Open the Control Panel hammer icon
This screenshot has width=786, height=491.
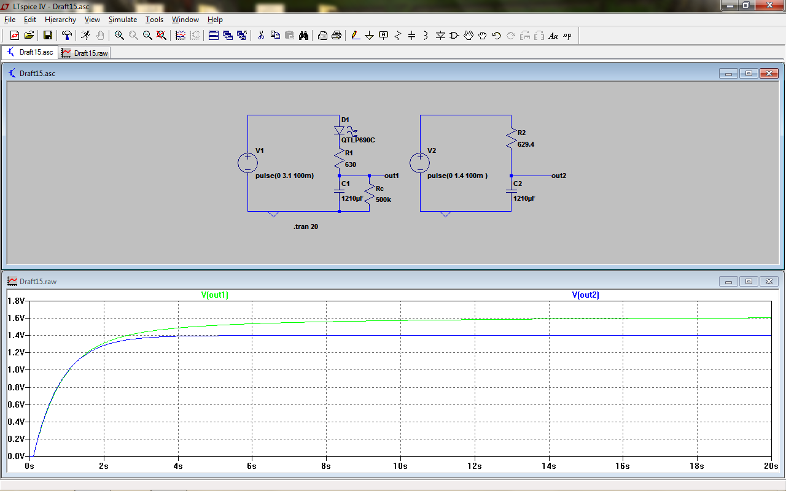67,36
